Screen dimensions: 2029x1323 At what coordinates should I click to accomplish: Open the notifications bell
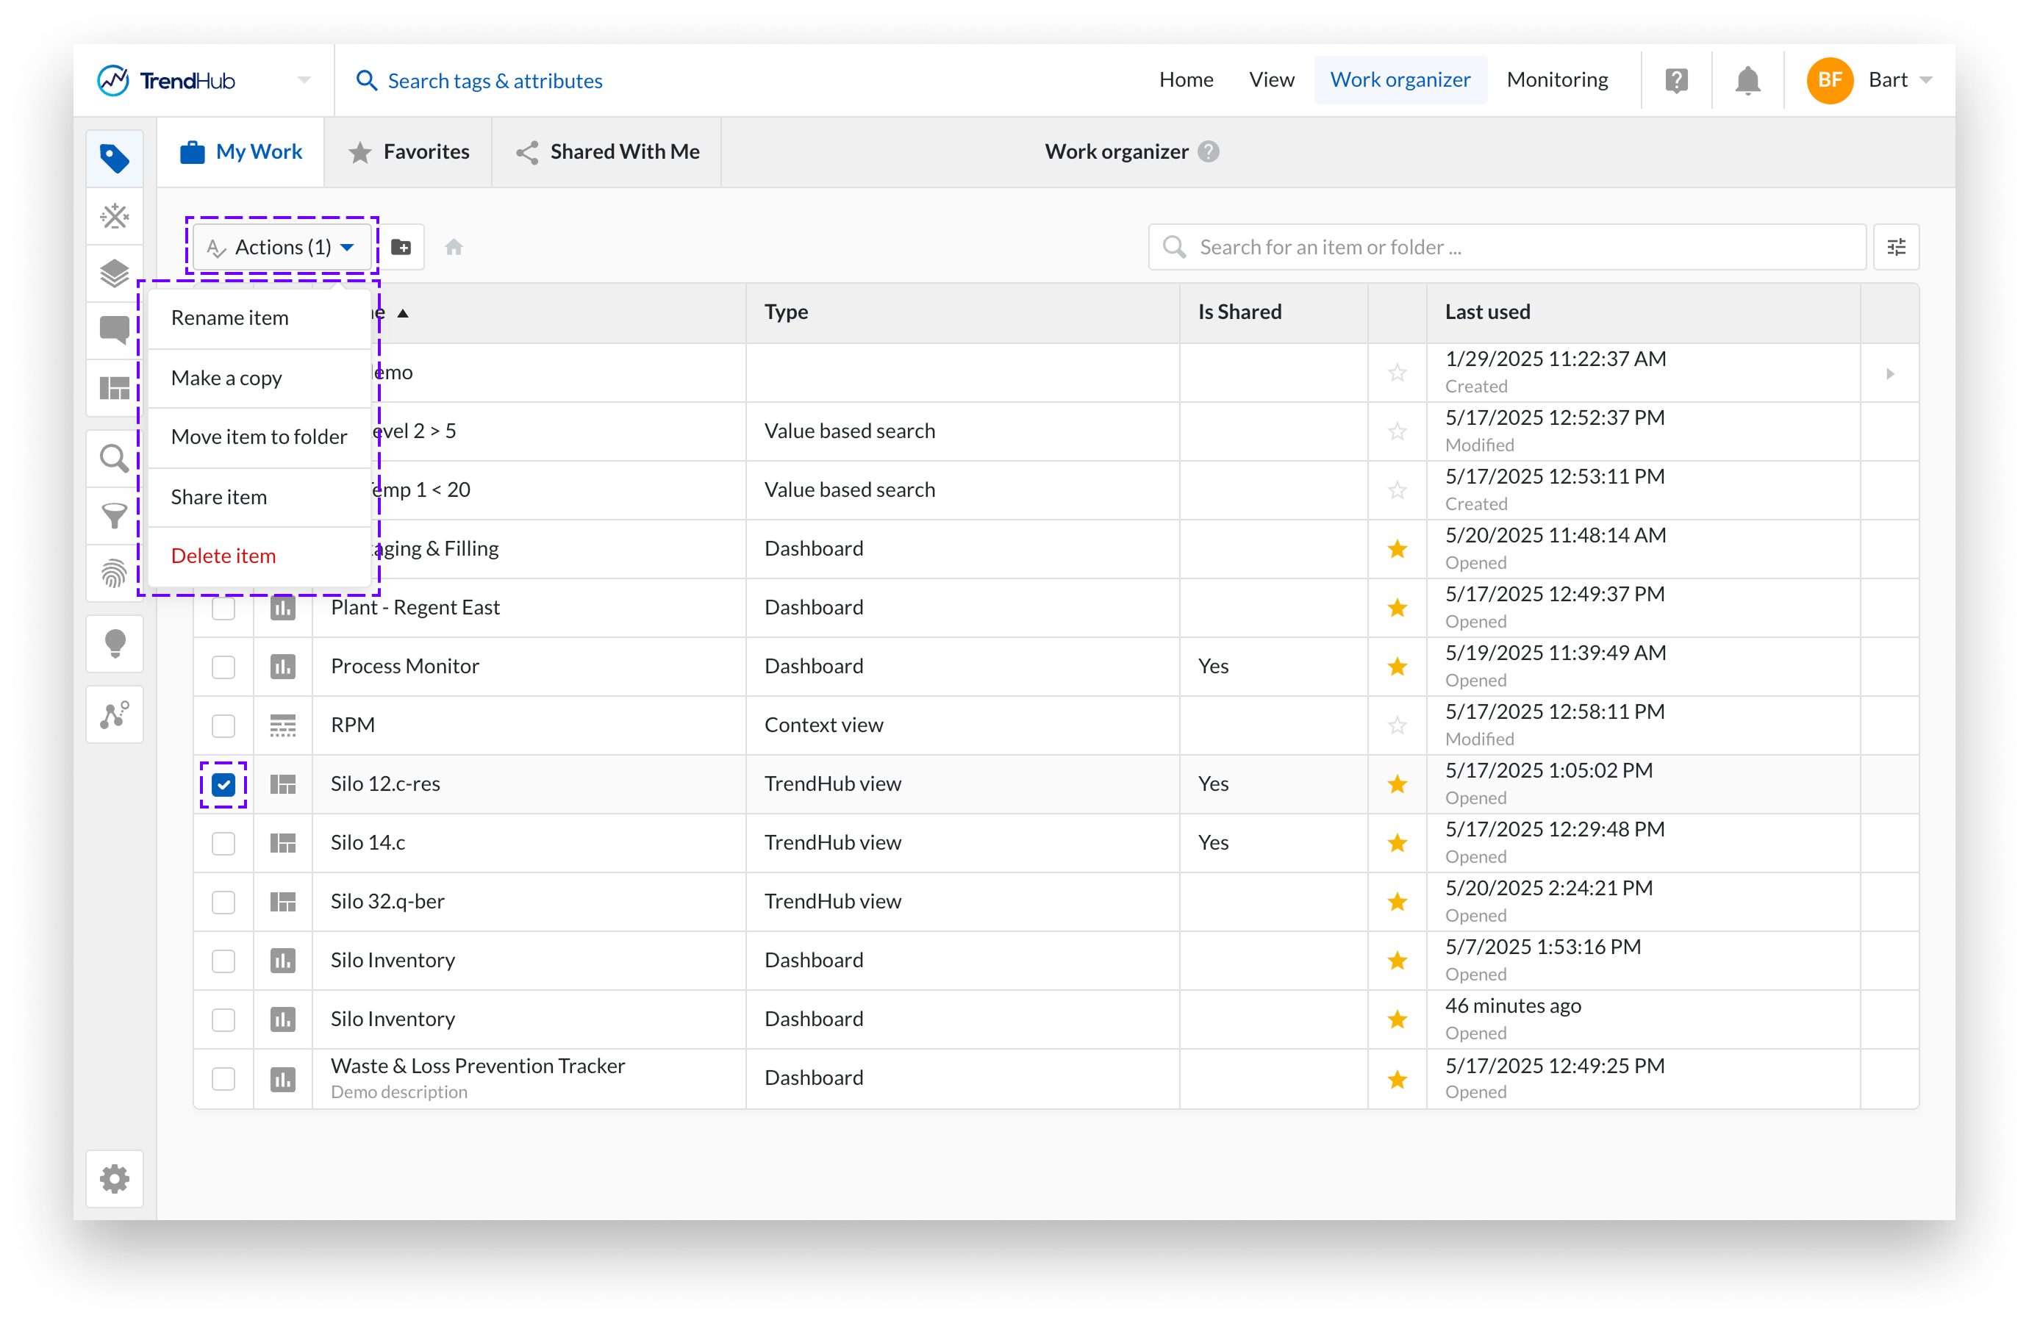point(1747,81)
